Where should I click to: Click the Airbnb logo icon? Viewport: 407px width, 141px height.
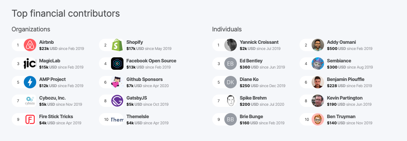[x=30, y=45]
